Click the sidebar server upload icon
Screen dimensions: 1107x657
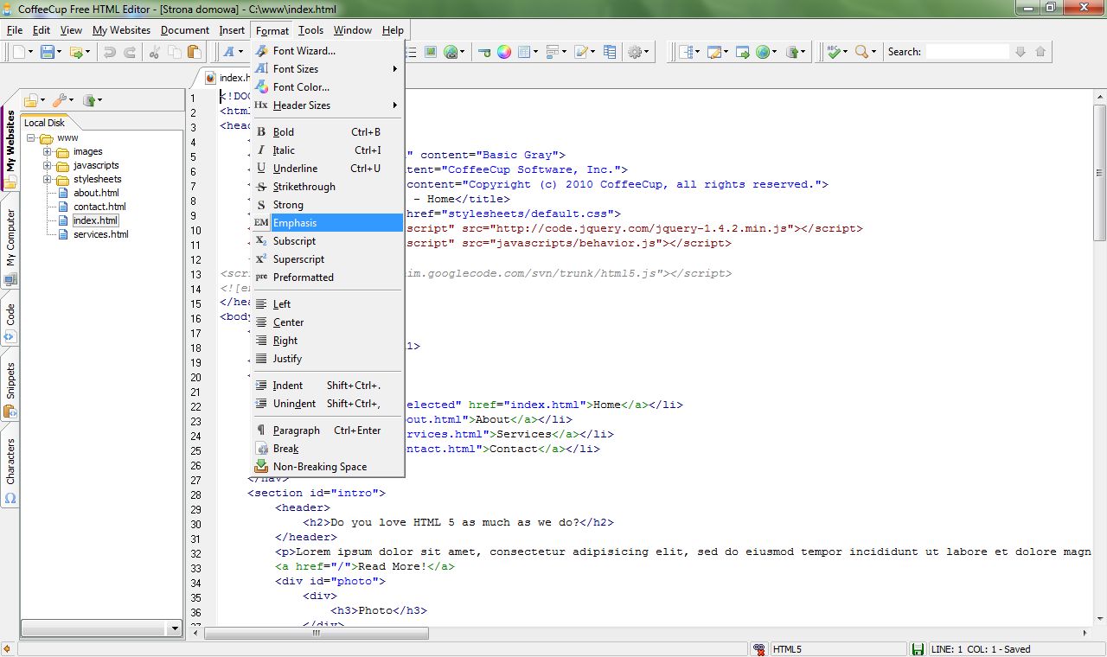[x=88, y=100]
